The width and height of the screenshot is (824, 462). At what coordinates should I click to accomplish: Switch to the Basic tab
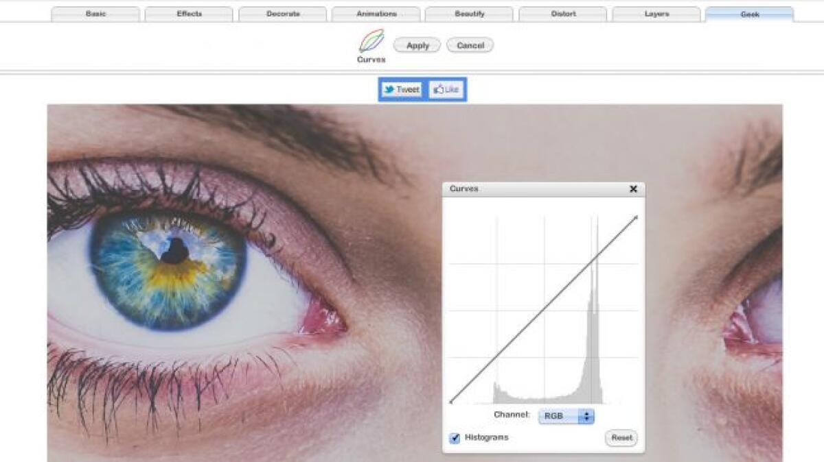coord(96,13)
